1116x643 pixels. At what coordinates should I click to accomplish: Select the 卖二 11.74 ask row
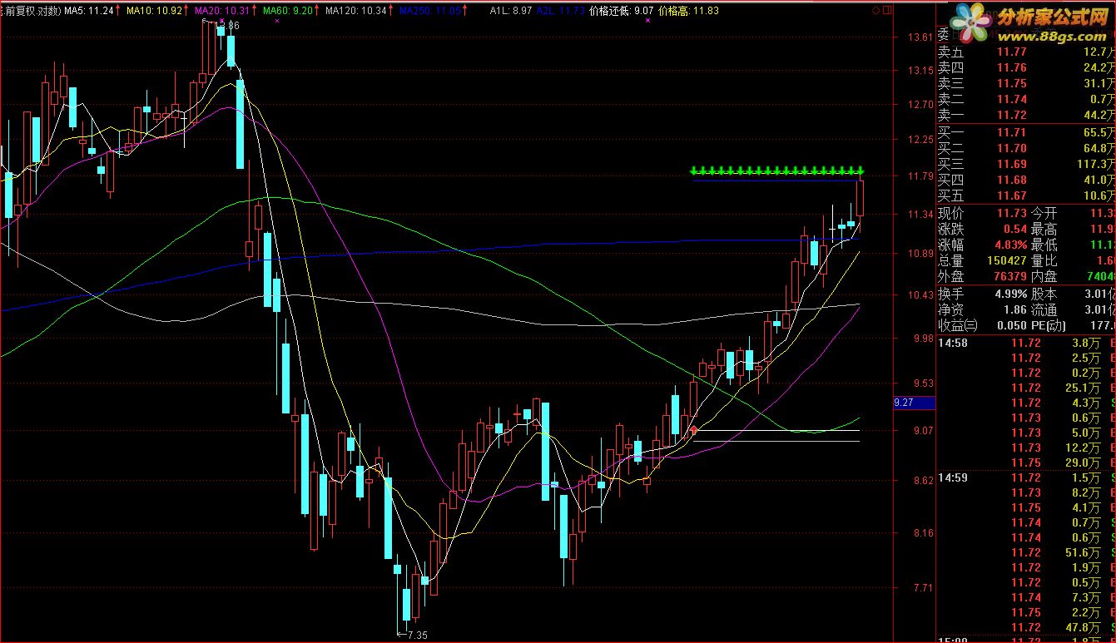(1026, 99)
